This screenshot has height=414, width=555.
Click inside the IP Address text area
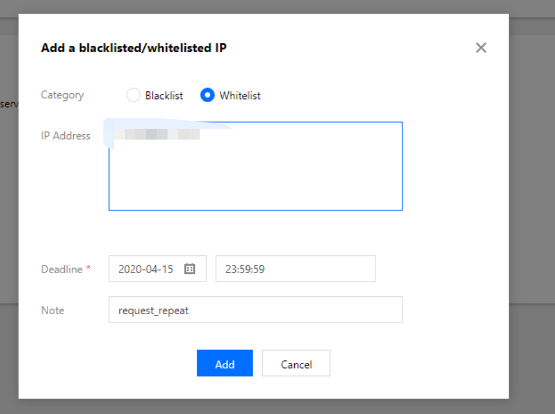click(x=256, y=166)
